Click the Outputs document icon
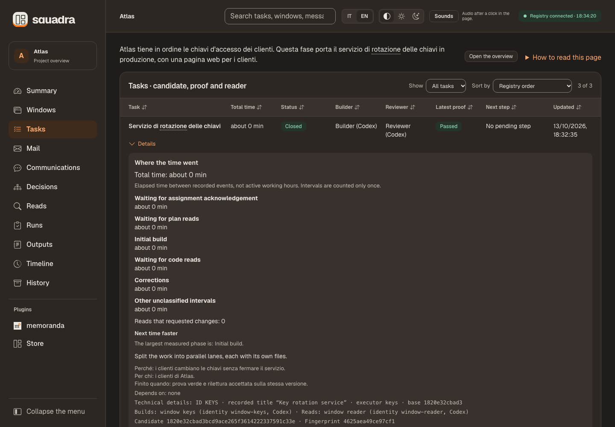 (x=18, y=245)
